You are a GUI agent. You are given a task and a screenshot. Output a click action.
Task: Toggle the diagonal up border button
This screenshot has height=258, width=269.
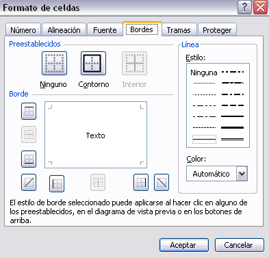pos(29,182)
